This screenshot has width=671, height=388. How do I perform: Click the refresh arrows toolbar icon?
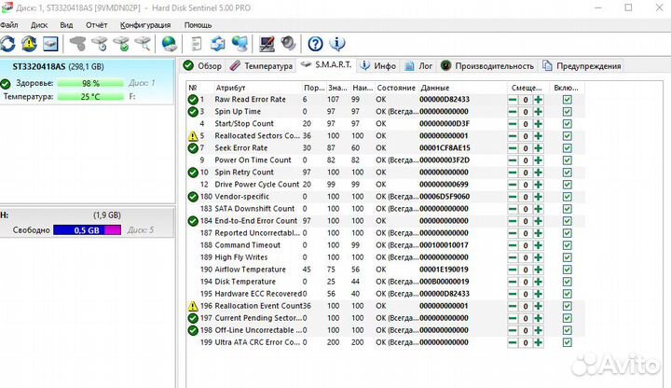8,43
